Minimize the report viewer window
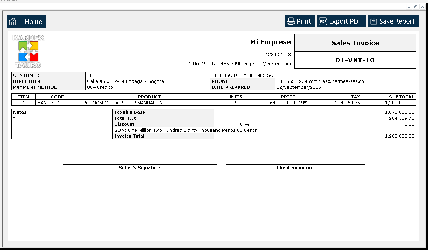The height and width of the screenshot is (250, 428). tap(409, 7)
